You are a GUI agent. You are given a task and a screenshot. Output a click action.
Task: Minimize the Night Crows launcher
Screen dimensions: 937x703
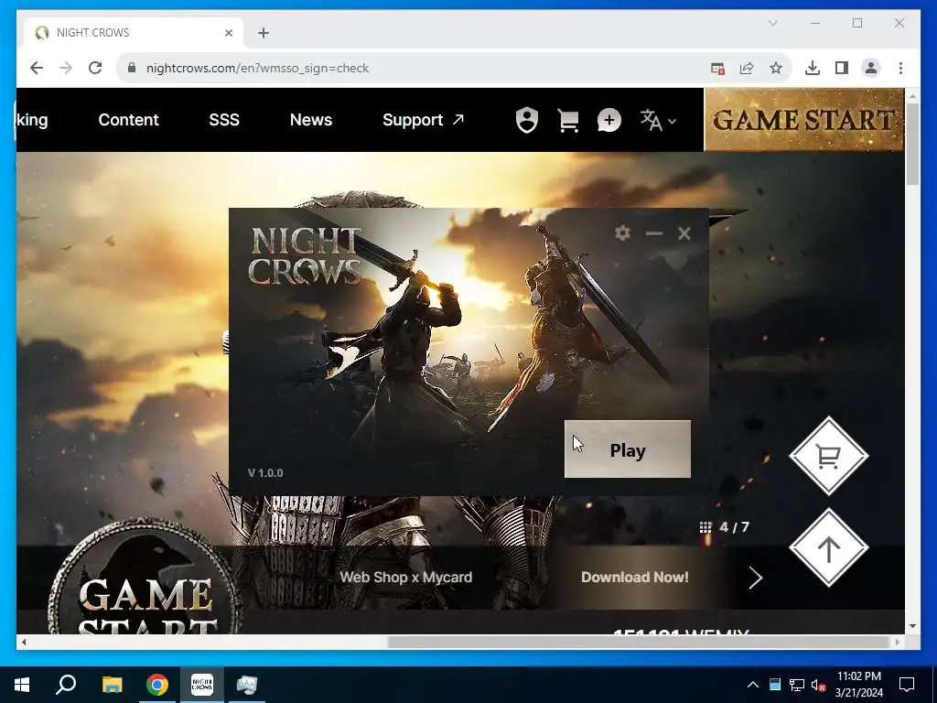point(653,233)
